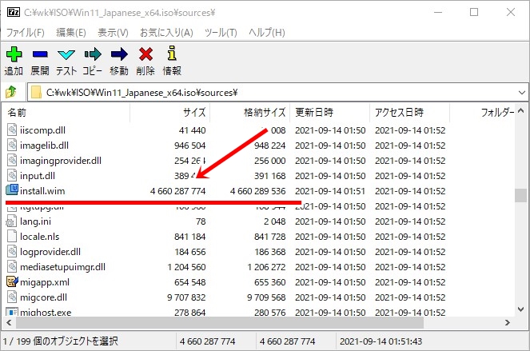Select the mighost.exe file icon

12,312
